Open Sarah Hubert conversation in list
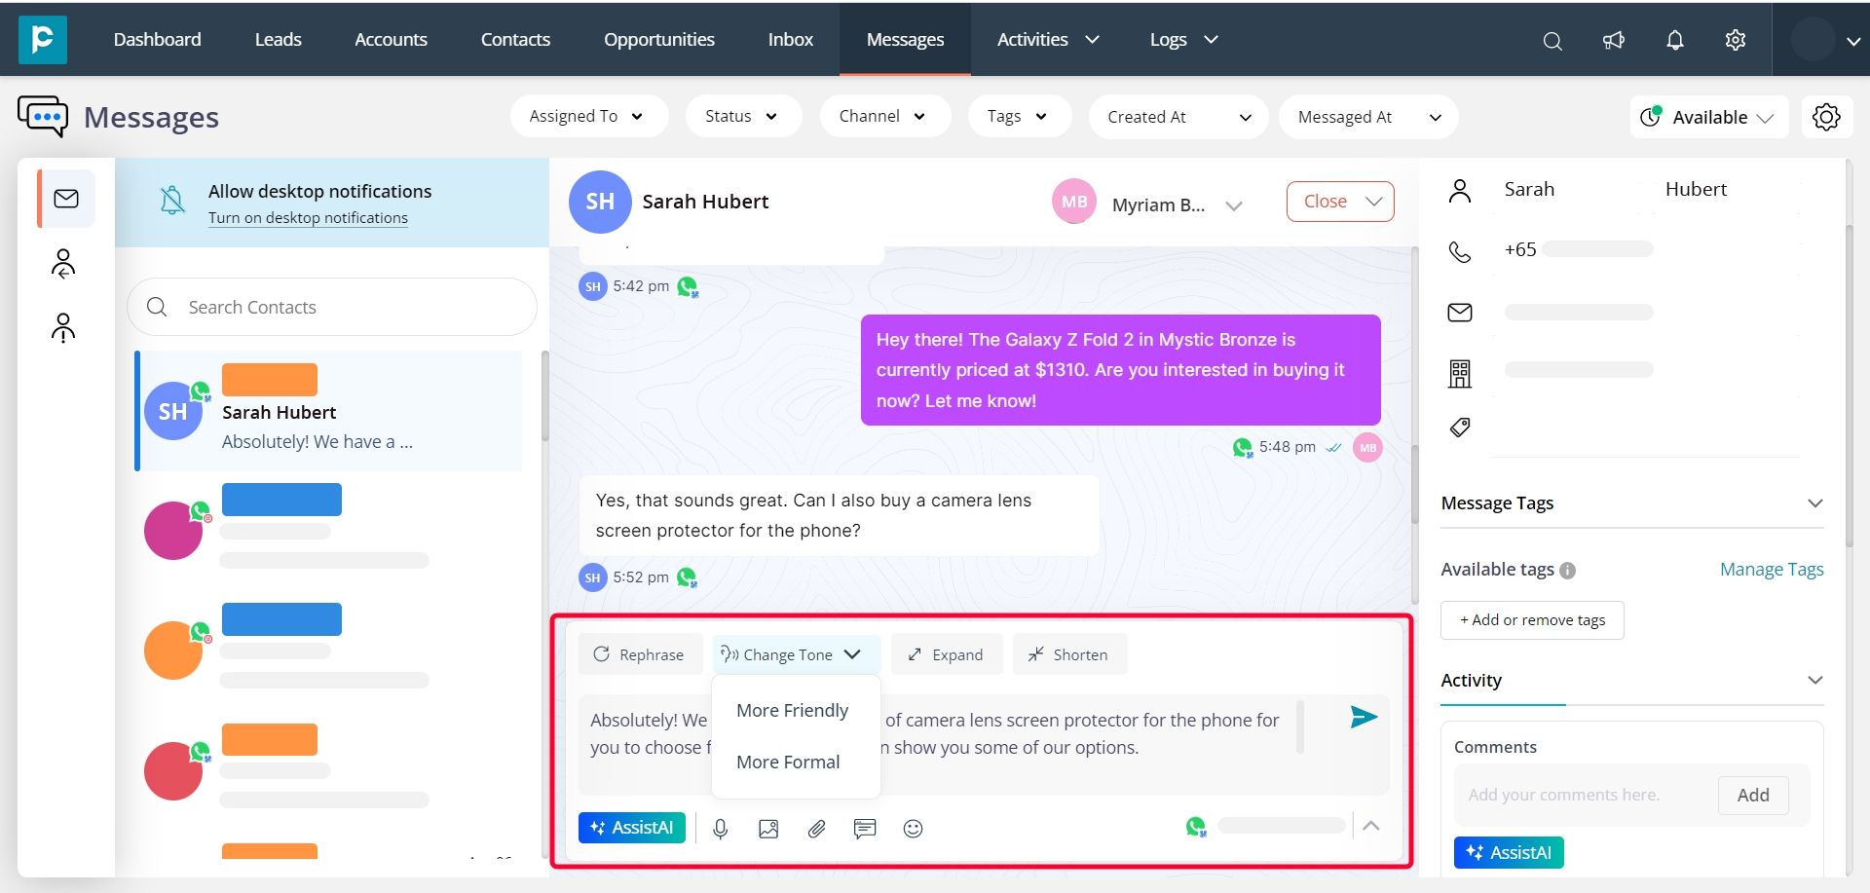Viewport: 1870px width, 893px height. pos(329,411)
